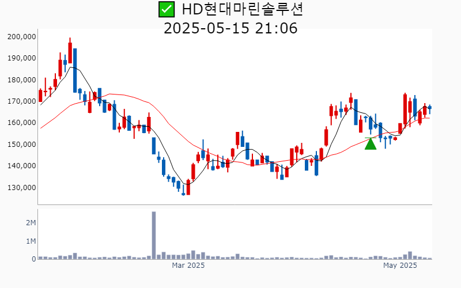461x288 pixels.
Task: Click the 0 volume axis label
Action: [x=34, y=259]
